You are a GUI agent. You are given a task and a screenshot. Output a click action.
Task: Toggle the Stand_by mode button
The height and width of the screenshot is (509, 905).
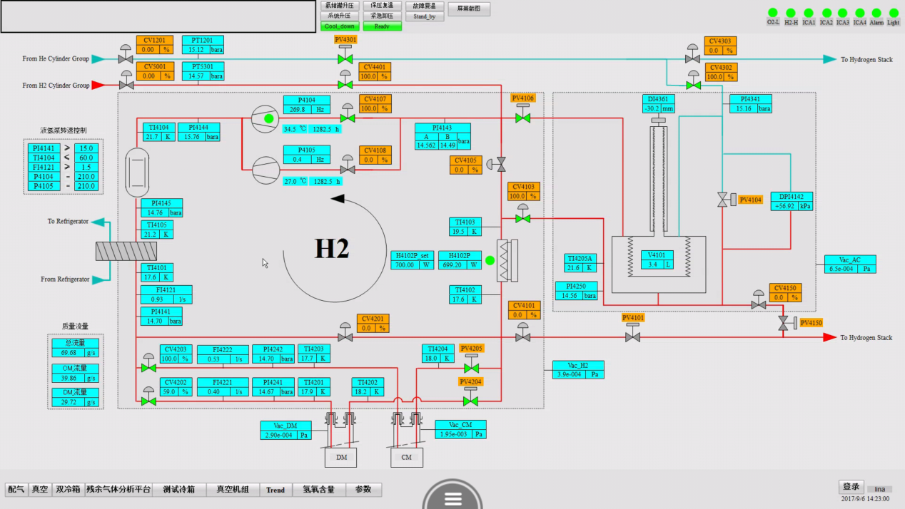[425, 16]
